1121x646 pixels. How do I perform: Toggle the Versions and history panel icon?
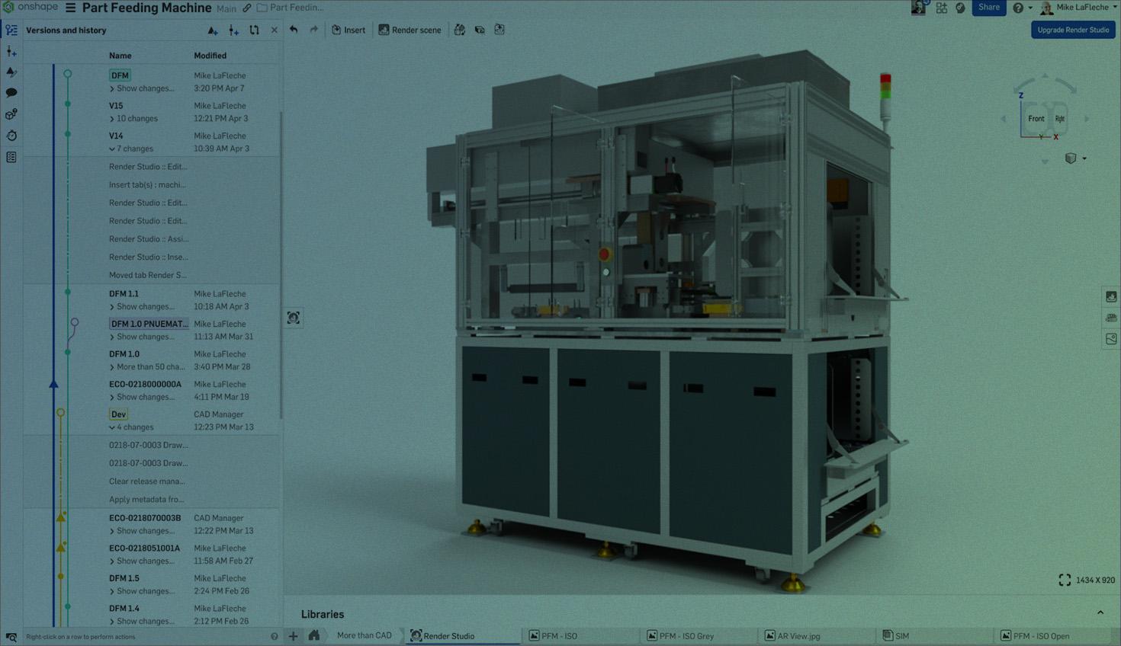11,30
